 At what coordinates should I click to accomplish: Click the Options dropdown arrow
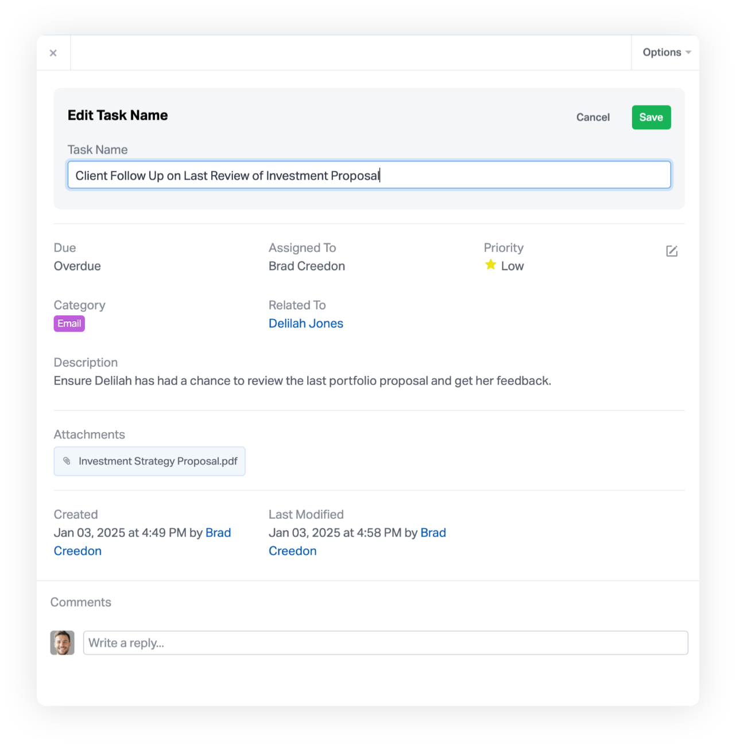pos(688,53)
